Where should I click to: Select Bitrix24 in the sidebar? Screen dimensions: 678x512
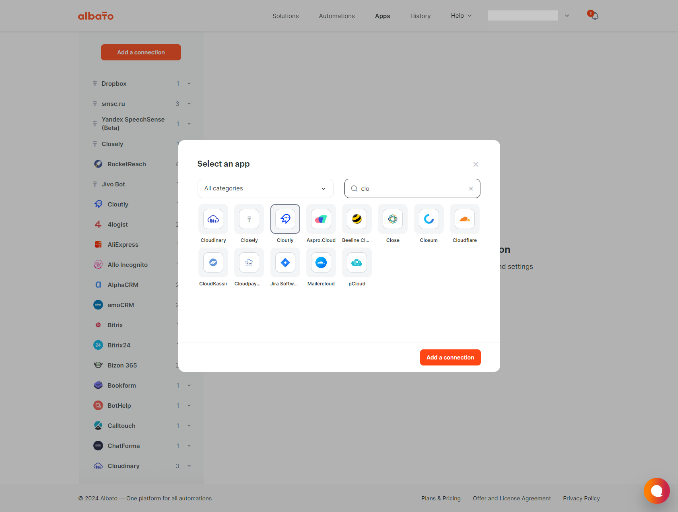point(119,345)
